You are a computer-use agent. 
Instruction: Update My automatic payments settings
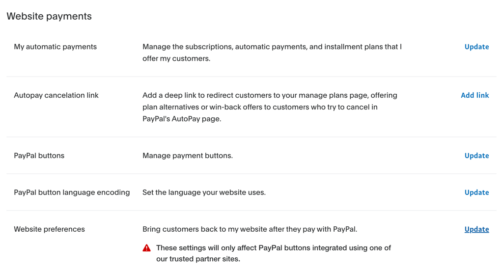(477, 47)
